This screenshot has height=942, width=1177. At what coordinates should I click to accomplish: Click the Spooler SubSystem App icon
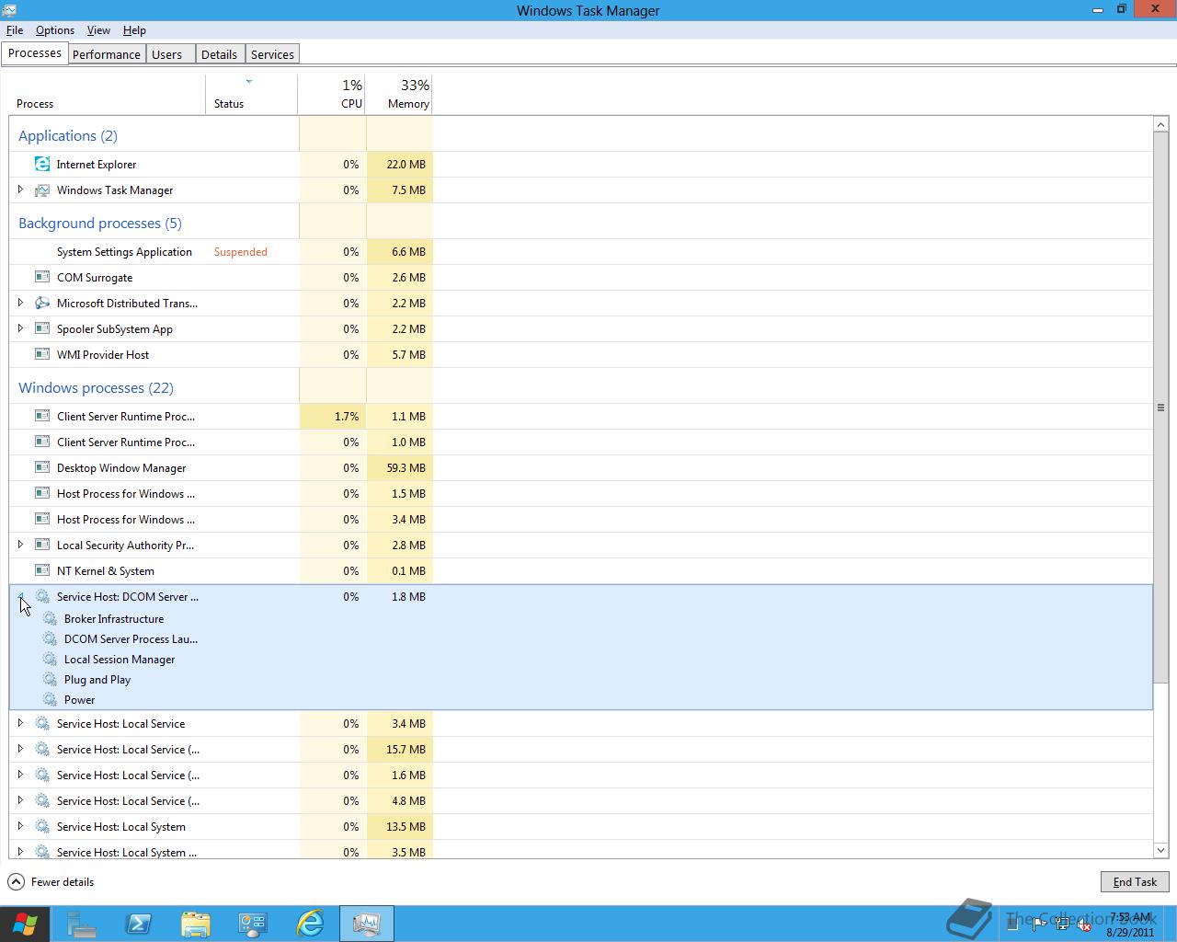[x=42, y=328]
